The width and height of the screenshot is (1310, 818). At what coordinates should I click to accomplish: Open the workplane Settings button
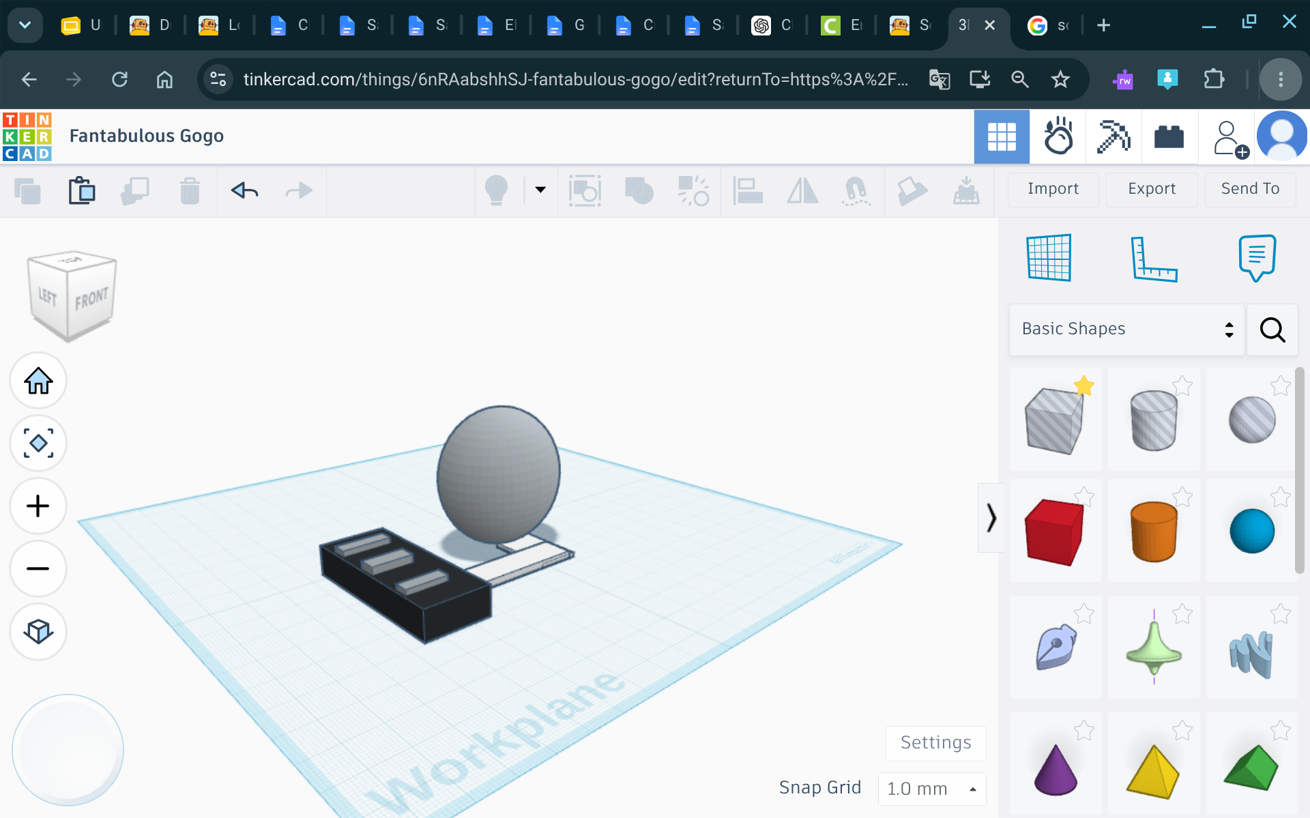coord(935,743)
